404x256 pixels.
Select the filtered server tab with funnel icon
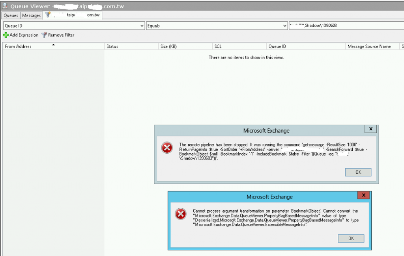[x=73, y=15]
